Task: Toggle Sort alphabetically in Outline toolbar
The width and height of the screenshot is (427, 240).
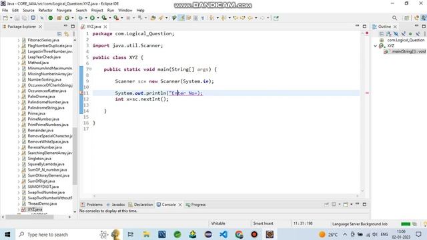Action: pos(388,34)
